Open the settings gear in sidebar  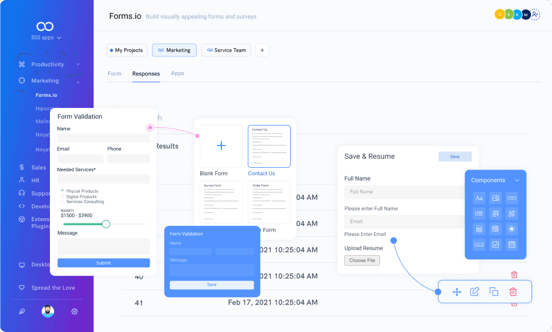coord(74,311)
